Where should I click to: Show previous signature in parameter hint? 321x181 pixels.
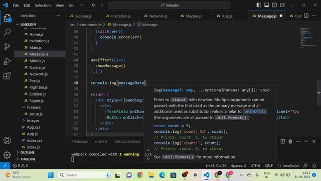click(148, 150)
